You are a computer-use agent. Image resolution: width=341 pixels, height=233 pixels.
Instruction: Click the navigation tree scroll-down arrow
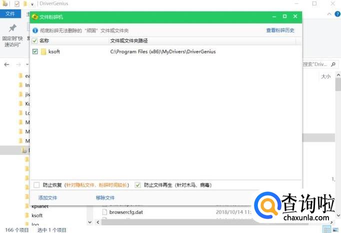(x=90, y=222)
